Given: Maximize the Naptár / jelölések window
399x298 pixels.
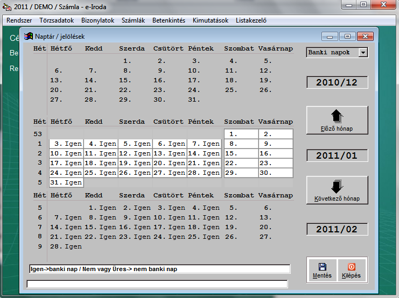Looking at the screenshot, I should point(347,36).
